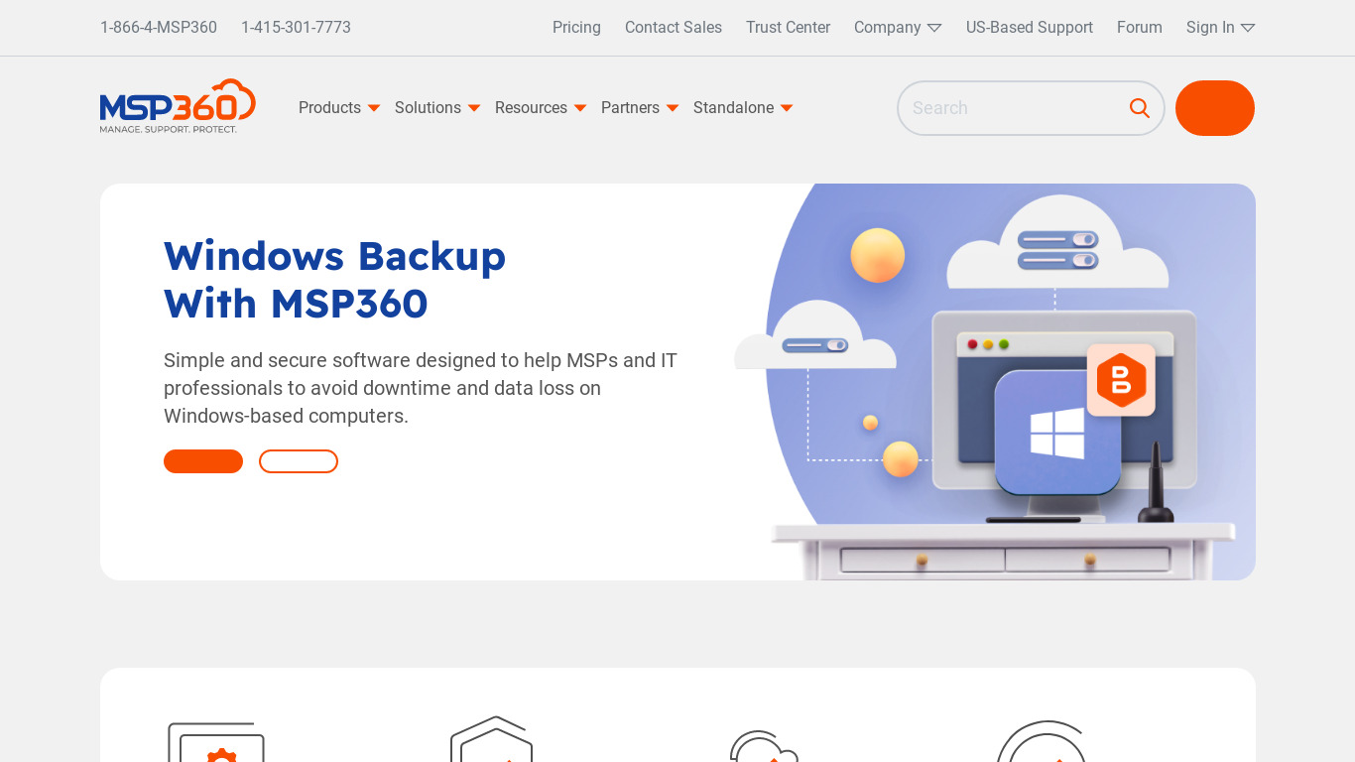
Task: Visit the Trust Center
Action: click(x=789, y=28)
